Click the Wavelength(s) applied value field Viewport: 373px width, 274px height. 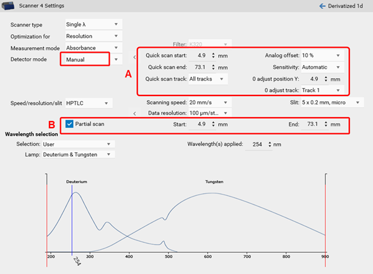[x=257, y=144]
